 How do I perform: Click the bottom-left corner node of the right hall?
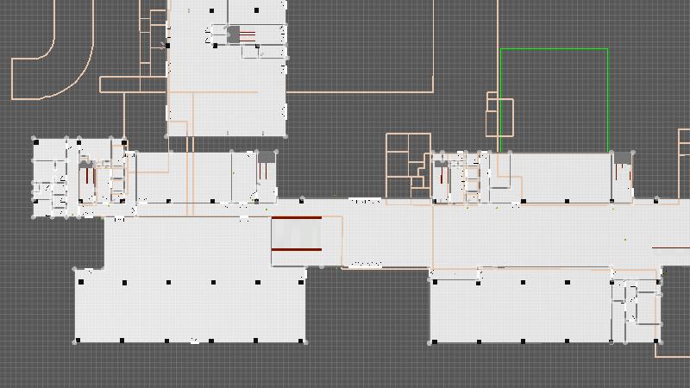(x=430, y=342)
